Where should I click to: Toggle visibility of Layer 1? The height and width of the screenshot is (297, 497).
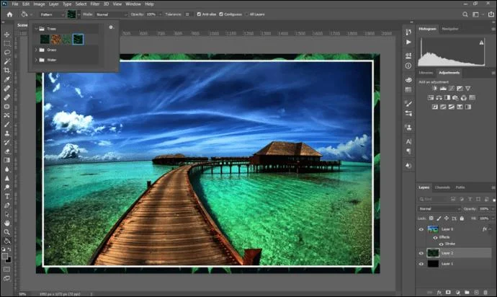[x=421, y=265]
